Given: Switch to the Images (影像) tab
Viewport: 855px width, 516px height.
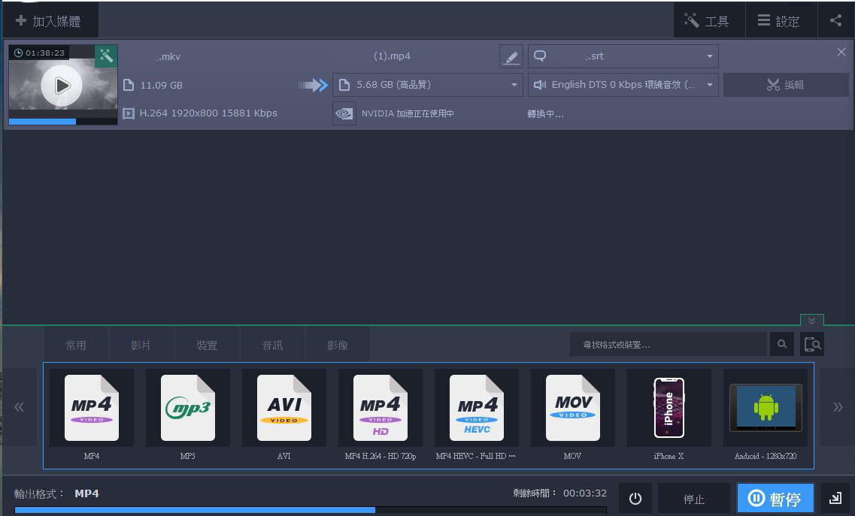Looking at the screenshot, I should tap(338, 345).
